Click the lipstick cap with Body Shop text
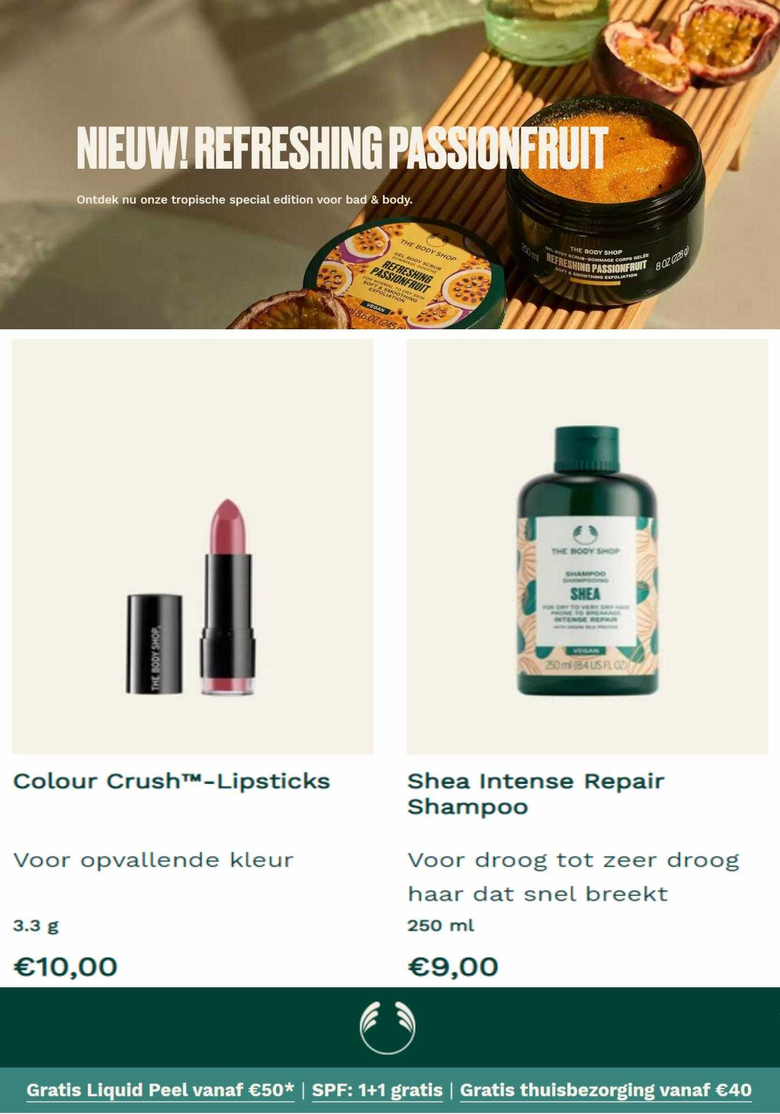 [154, 645]
